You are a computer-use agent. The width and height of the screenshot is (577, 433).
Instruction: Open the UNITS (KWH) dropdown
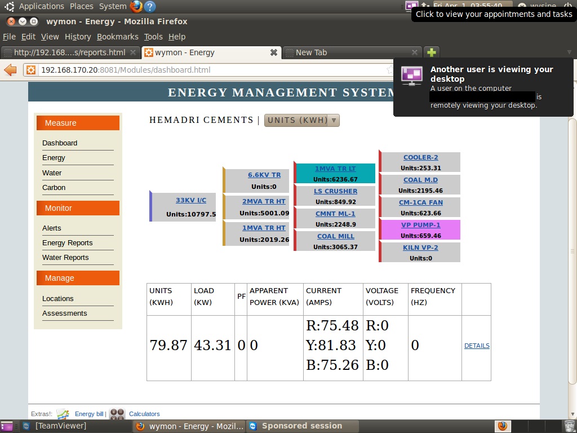click(301, 120)
